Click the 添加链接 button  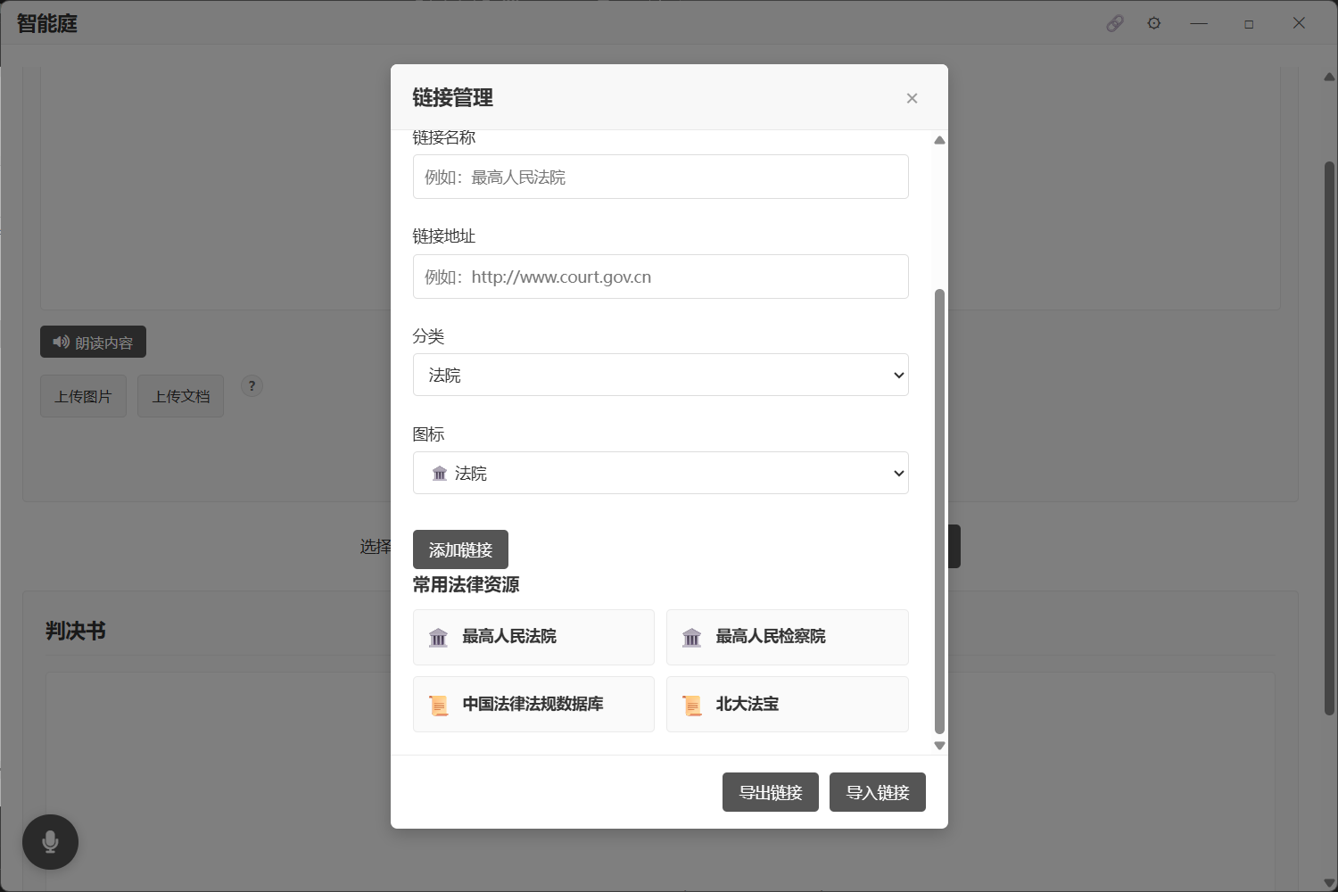[x=460, y=549]
